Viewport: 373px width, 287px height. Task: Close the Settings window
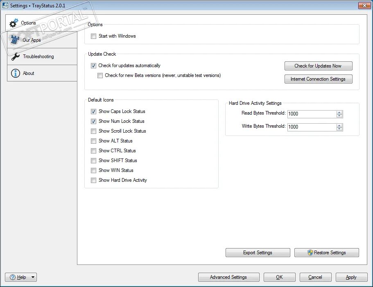coord(364,5)
